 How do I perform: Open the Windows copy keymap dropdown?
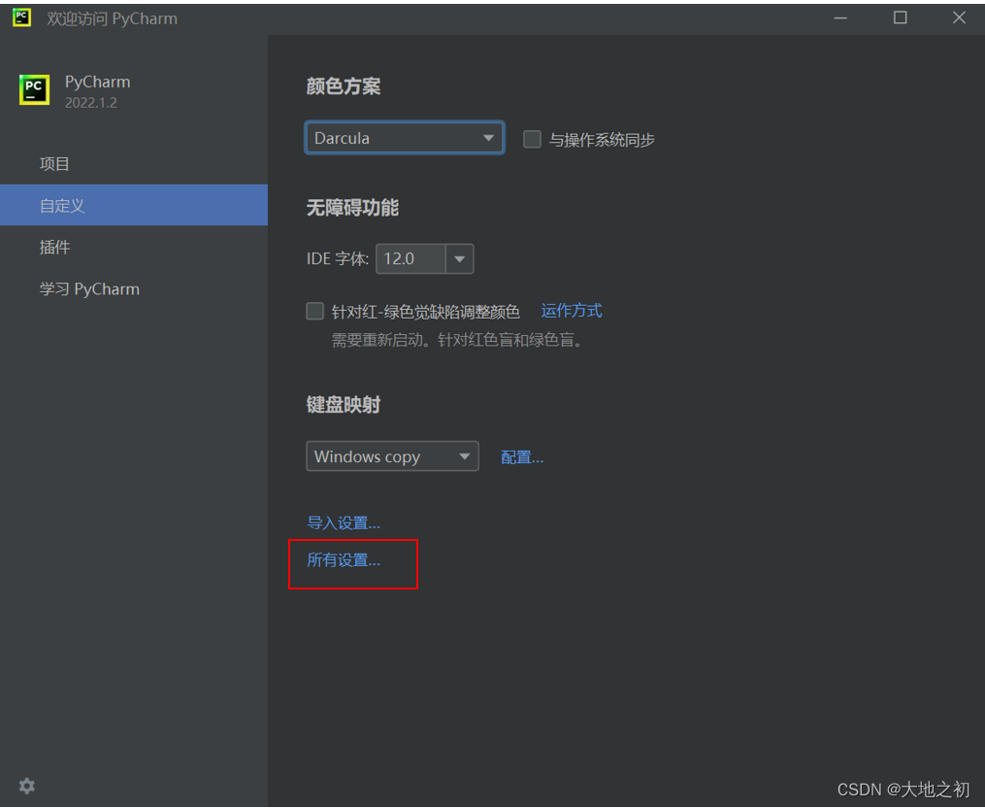(x=393, y=456)
